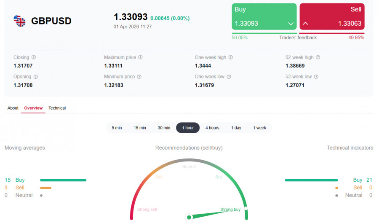Click the green traders' feedback buy bar
The height and width of the screenshot is (223, 379).
click(x=264, y=33)
